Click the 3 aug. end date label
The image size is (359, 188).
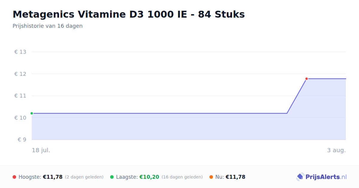point(336,150)
